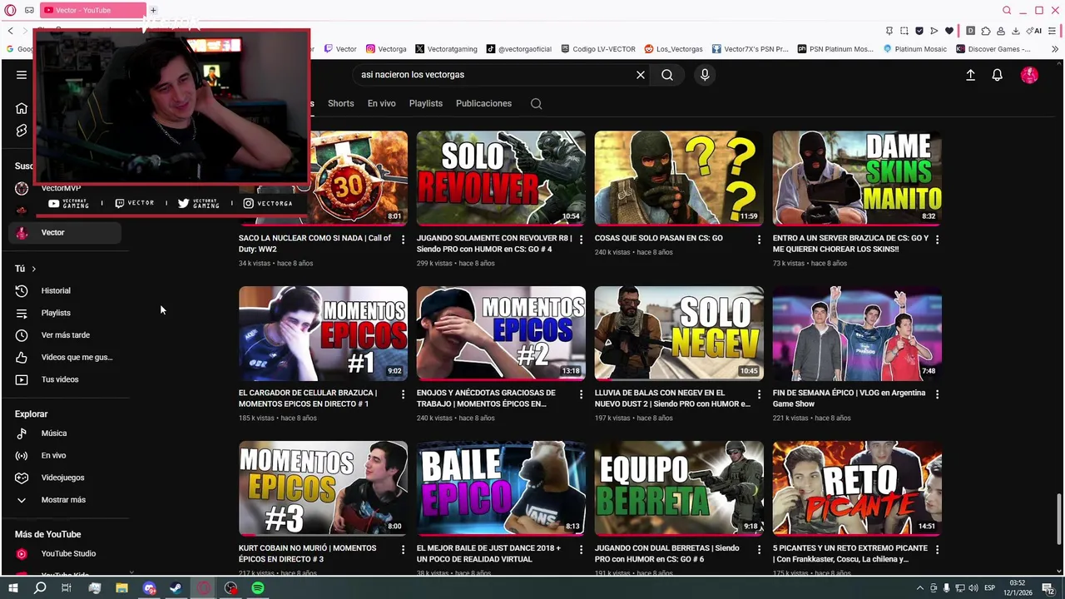
Task: Open Steam from the taskbar
Action: tap(176, 588)
